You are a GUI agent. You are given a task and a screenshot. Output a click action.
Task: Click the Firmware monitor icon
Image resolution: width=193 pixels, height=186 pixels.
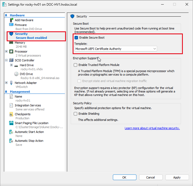pos(11,25)
